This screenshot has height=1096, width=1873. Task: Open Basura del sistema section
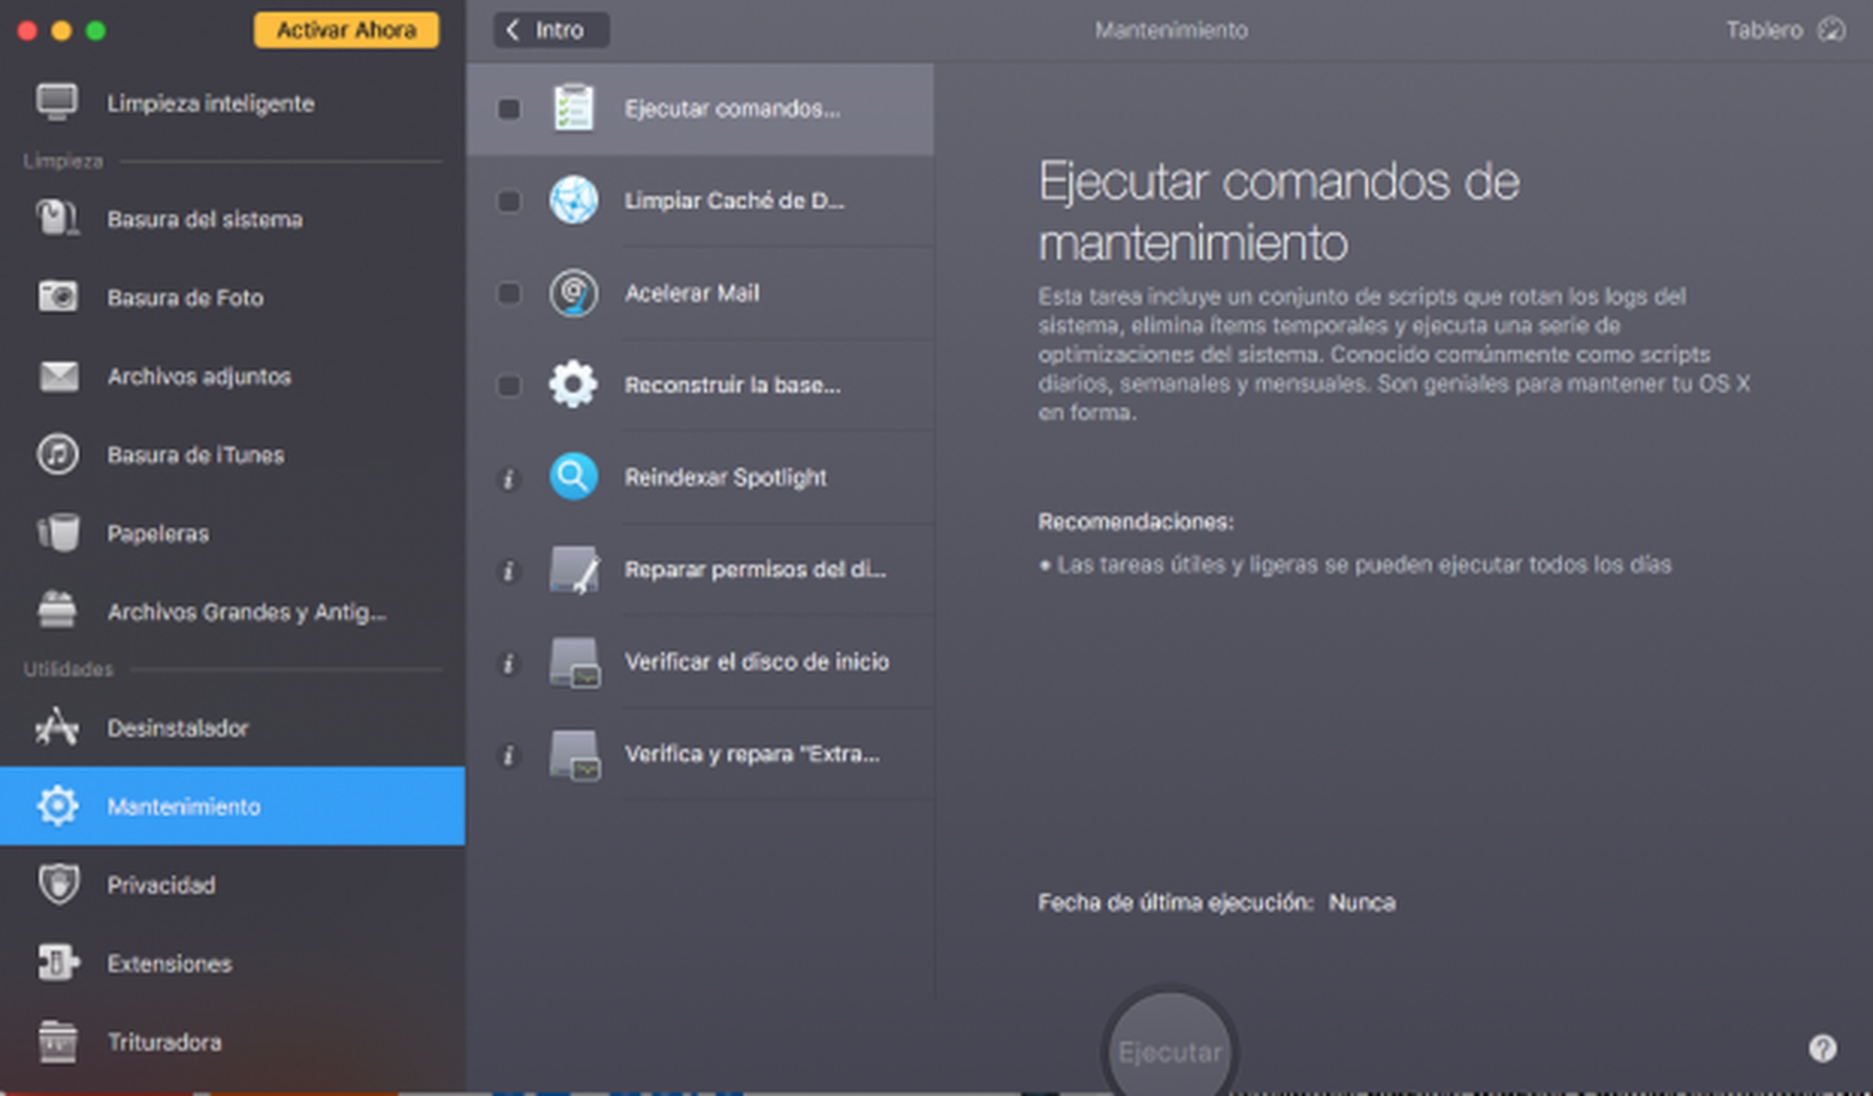click(x=233, y=218)
